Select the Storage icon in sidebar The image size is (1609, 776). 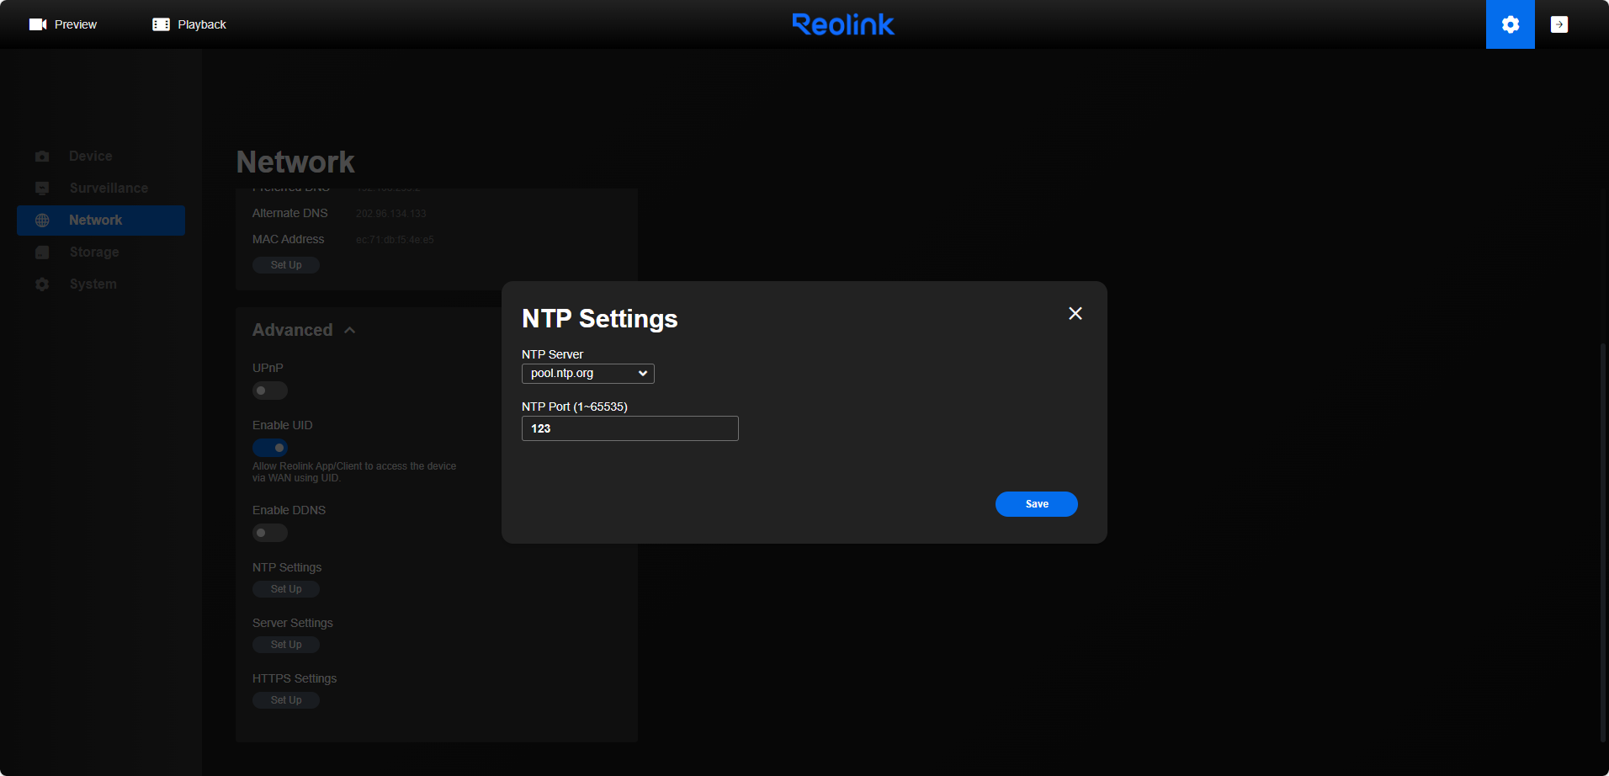coord(41,252)
